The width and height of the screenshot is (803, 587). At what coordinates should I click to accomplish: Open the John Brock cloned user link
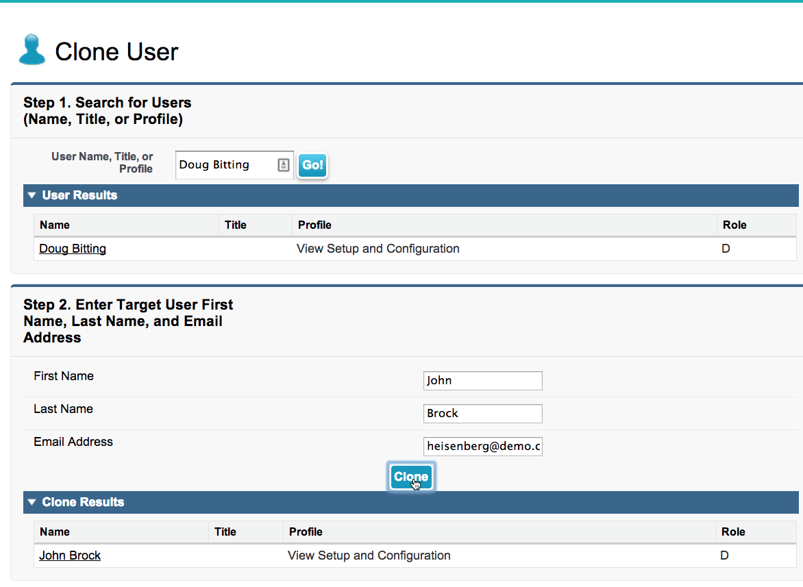[70, 555]
